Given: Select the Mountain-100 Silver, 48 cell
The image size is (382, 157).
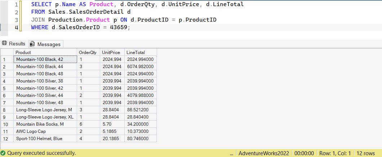Looking at the screenshot, I should 45,103.
